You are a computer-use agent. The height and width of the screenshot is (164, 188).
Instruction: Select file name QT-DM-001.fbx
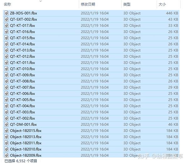23,124
